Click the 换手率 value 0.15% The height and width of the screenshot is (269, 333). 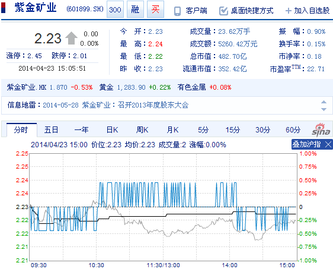pyautogui.click(x=316, y=44)
